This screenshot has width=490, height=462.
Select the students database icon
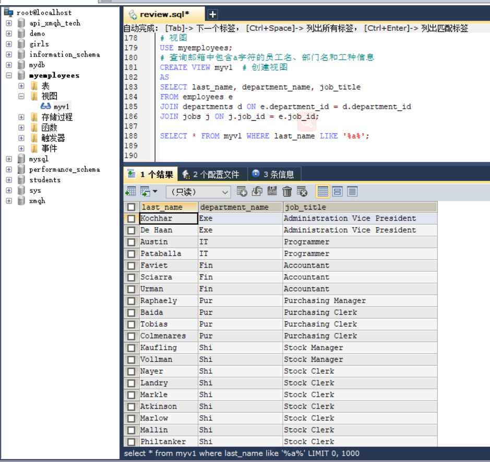coord(21,180)
